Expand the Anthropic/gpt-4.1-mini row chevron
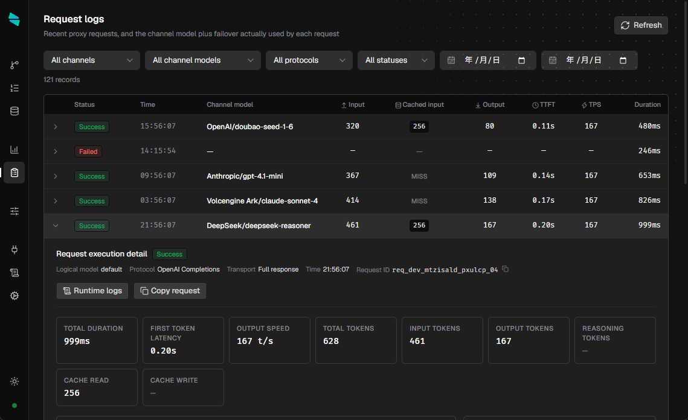688x420 pixels. (56, 176)
